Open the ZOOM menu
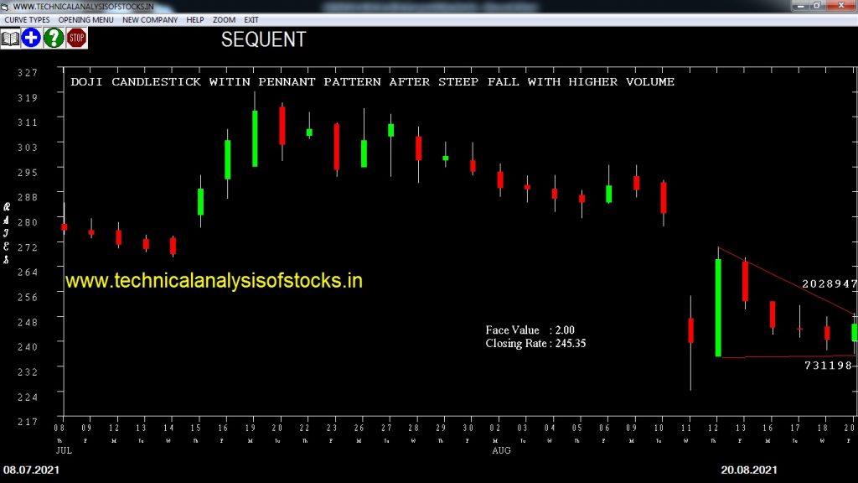 click(x=224, y=19)
